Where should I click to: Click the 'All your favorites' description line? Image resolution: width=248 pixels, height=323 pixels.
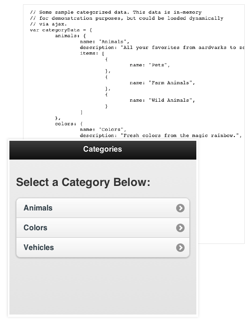tap(162, 48)
